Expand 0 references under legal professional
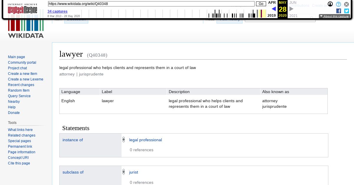 tap(142, 150)
